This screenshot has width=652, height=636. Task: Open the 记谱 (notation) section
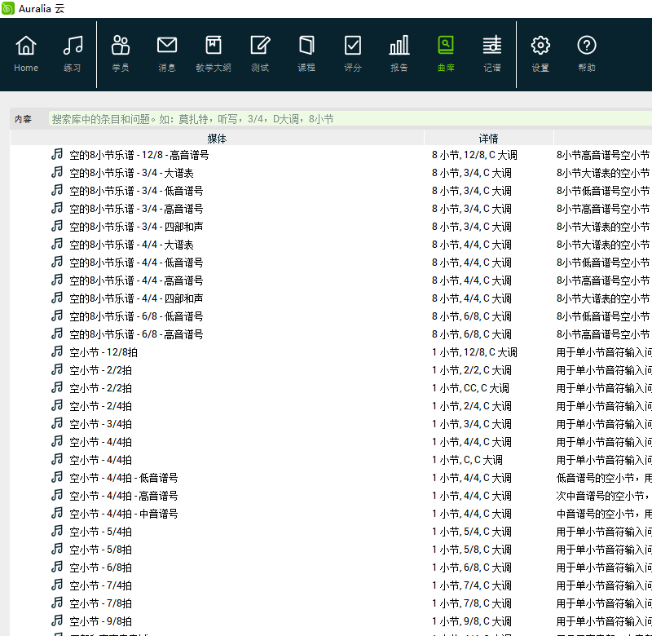(492, 54)
